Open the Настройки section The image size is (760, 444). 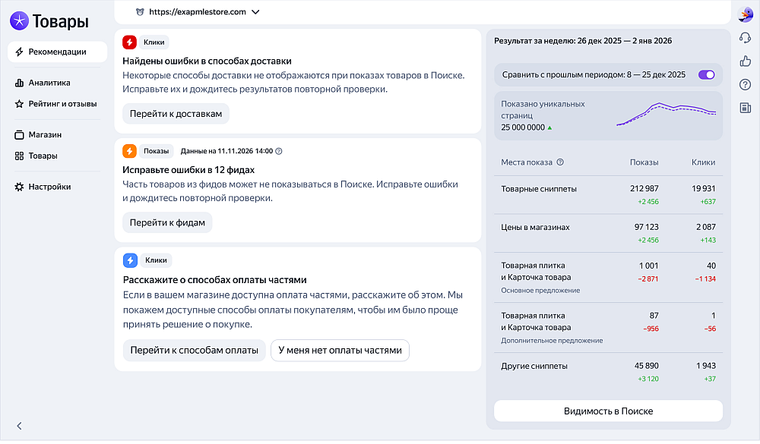pyautogui.click(x=49, y=187)
